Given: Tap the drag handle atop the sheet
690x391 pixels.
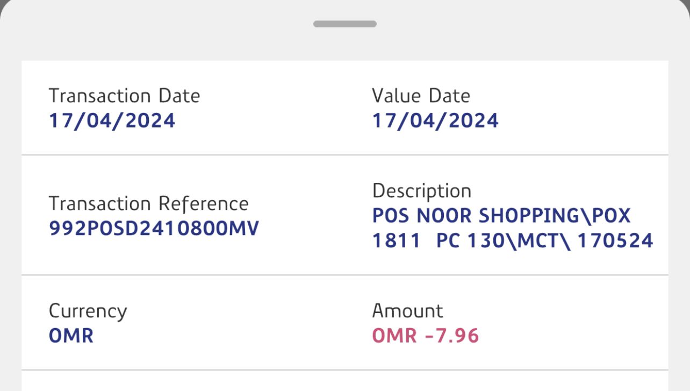Looking at the screenshot, I should (x=344, y=24).
